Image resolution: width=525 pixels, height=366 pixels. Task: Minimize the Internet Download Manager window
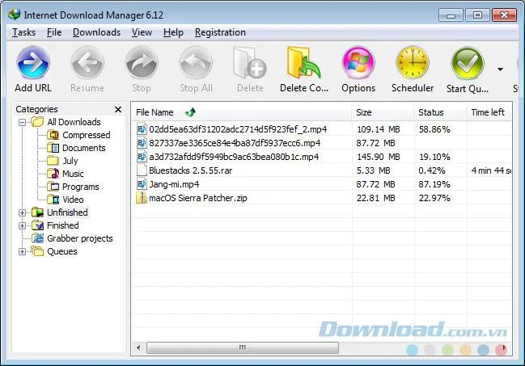pyautogui.click(x=451, y=15)
